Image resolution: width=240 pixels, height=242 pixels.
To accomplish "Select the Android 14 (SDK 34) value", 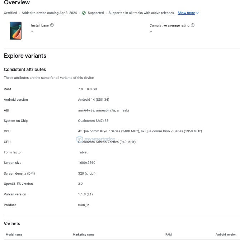I will [94, 100].
